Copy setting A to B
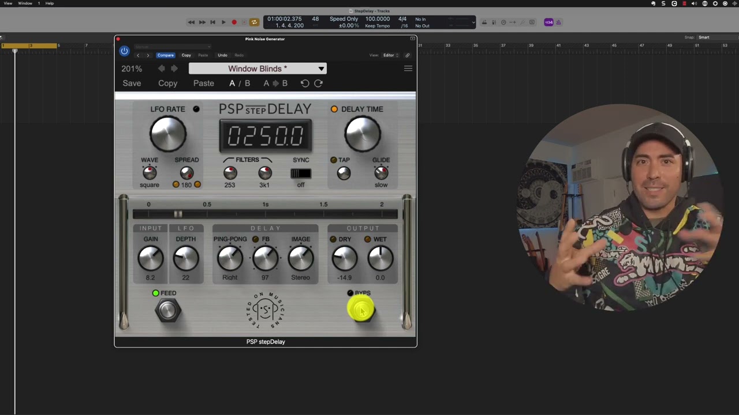 [x=275, y=83]
